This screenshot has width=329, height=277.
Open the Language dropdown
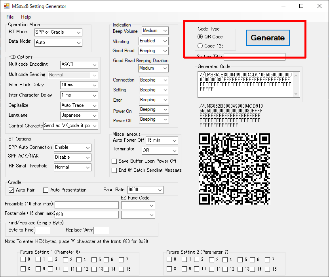pos(79,115)
